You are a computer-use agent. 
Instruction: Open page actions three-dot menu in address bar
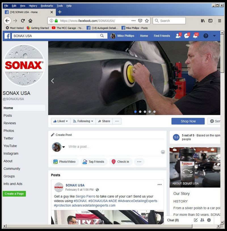[x=133, y=21]
